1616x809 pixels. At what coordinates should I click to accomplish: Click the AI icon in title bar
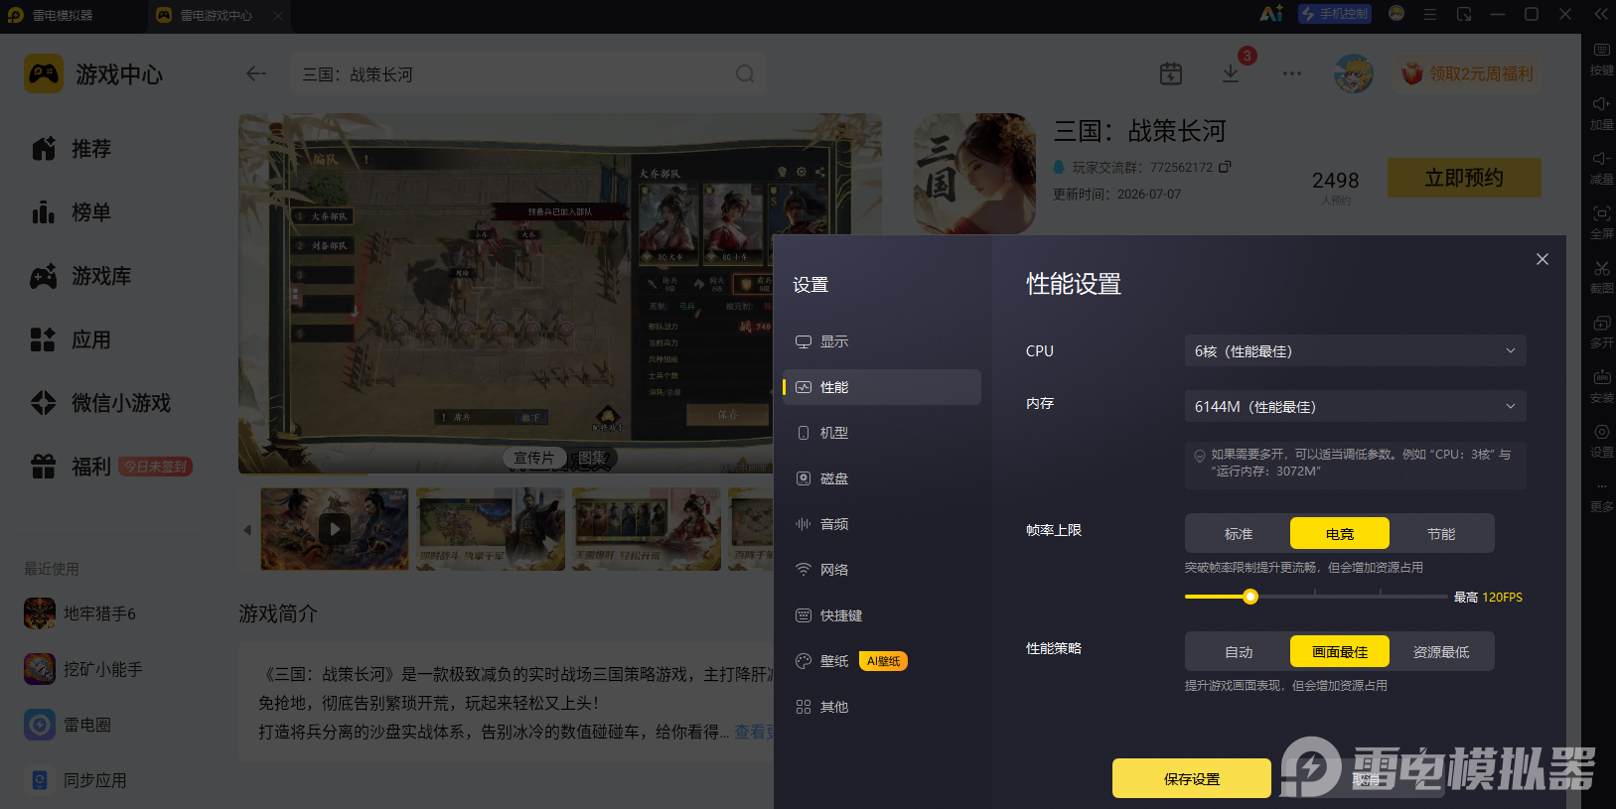point(1271,14)
